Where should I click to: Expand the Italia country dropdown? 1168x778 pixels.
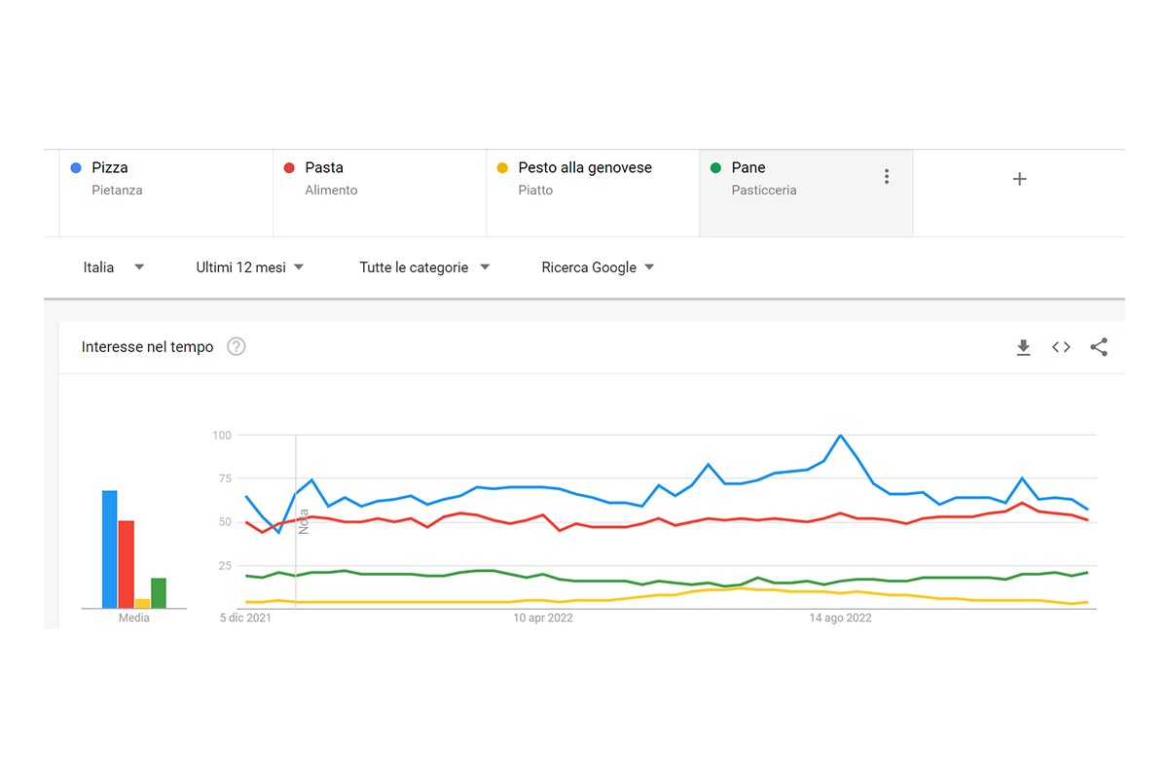tap(113, 267)
